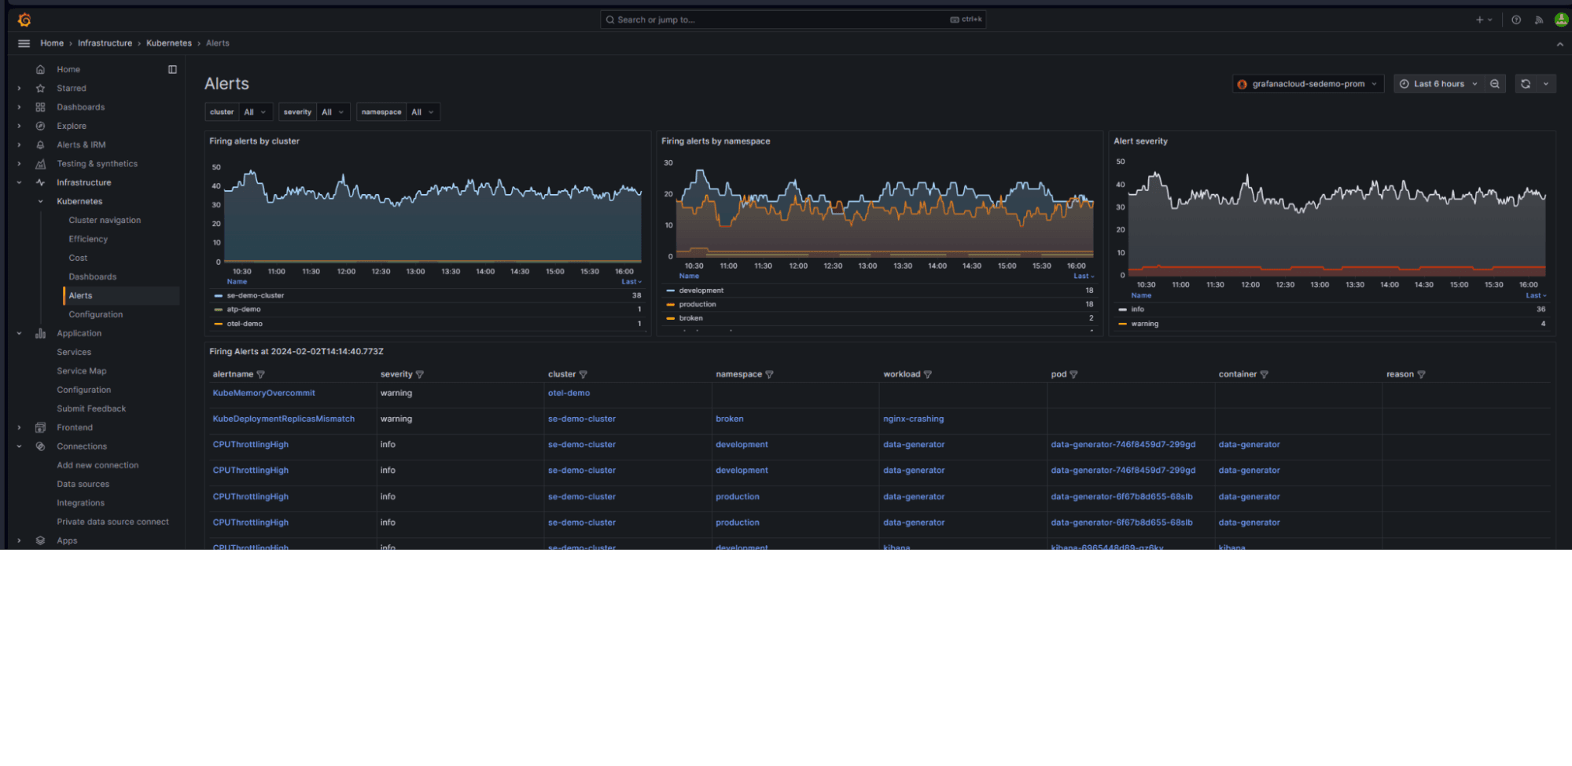Click the Connections icon in sidebar
This screenshot has height=766, width=1572.
(x=40, y=446)
